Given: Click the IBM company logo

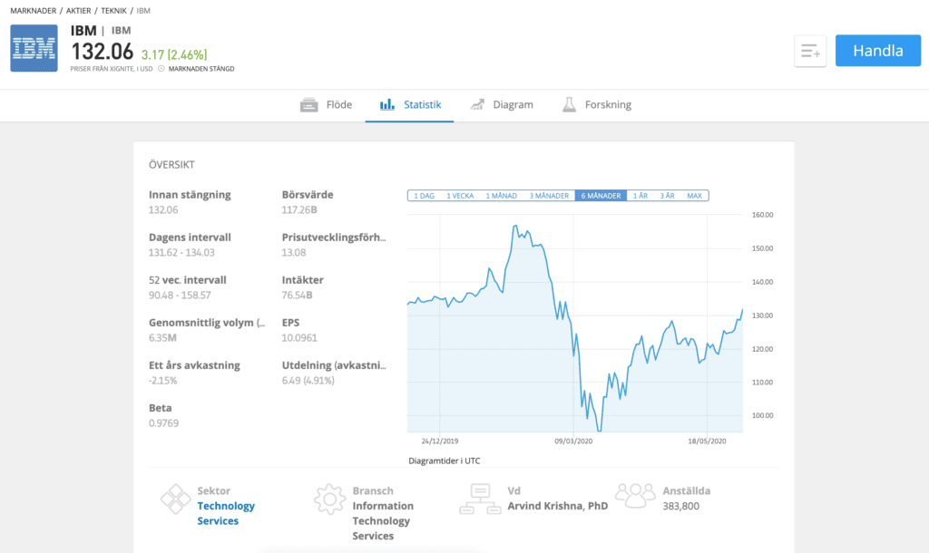Looking at the screenshot, I should pos(34,48).
